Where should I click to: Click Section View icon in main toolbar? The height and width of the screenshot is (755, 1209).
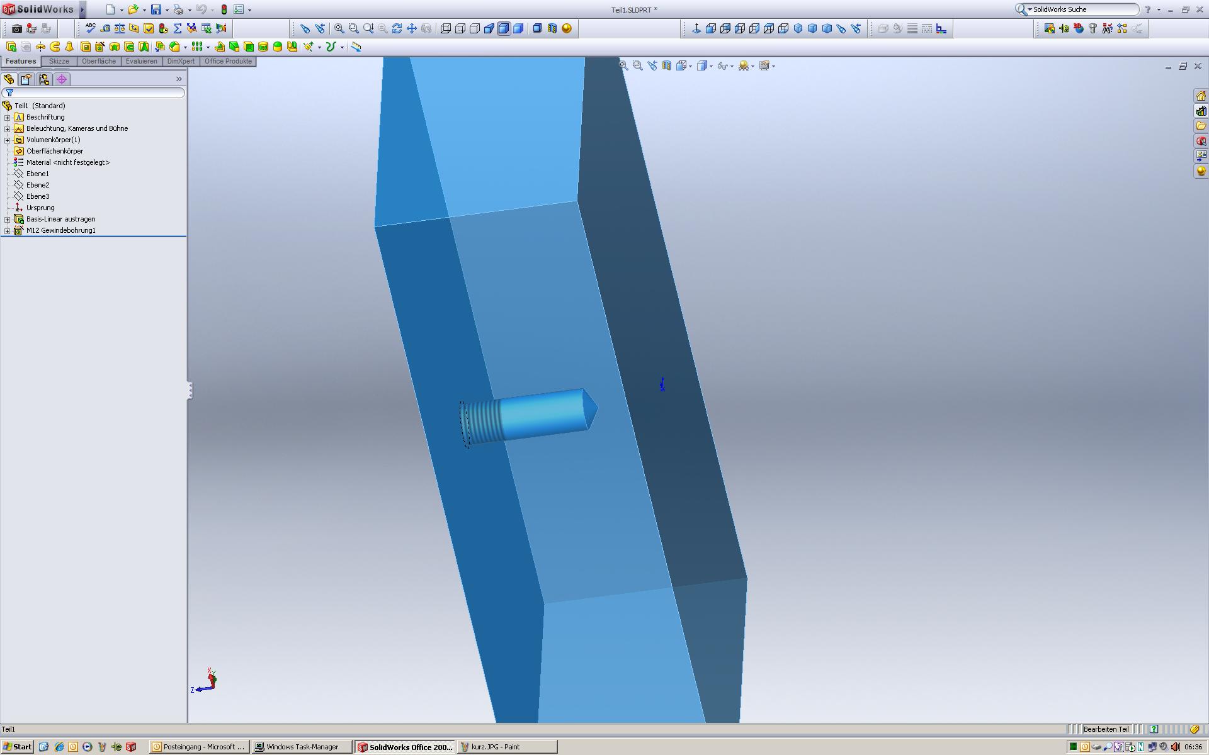coord(552,28)
